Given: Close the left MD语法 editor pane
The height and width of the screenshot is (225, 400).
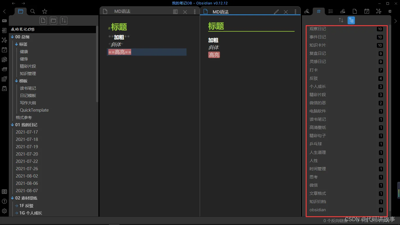Looking at the screenshot, I should 185,12.
